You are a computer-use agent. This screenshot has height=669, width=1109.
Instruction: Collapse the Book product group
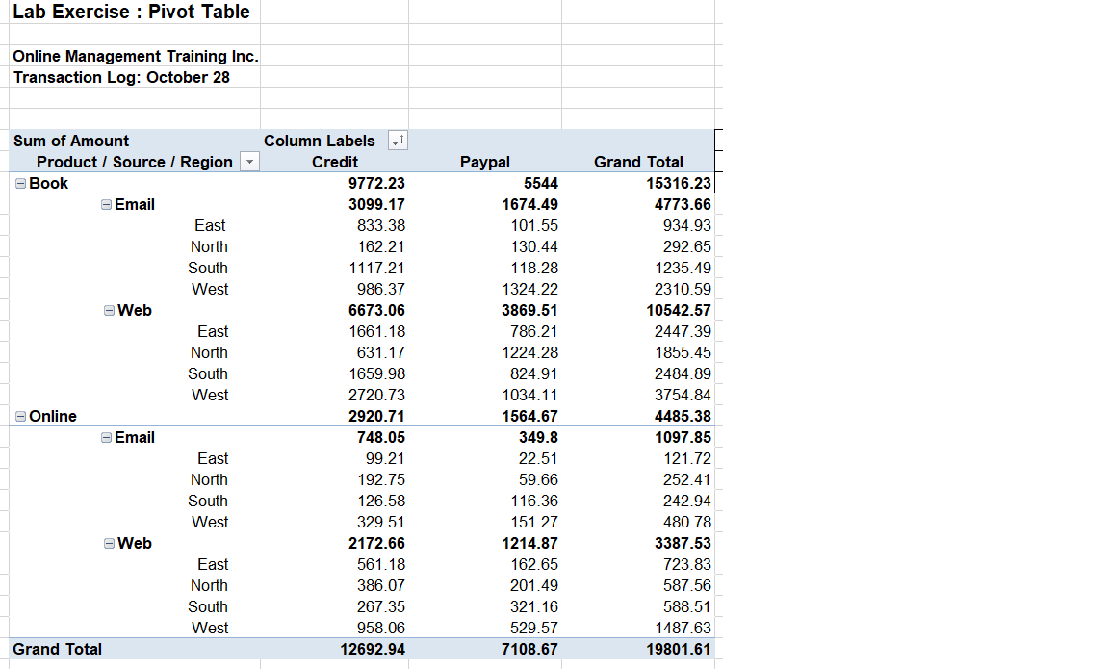pos(20,183)
